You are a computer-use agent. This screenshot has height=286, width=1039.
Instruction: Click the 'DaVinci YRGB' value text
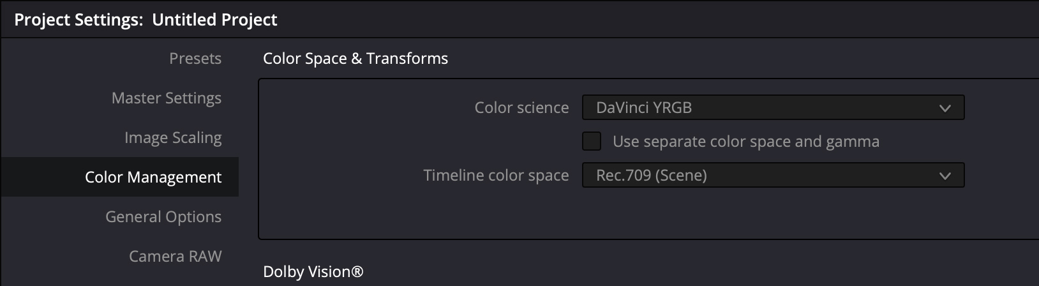point(643,108)
